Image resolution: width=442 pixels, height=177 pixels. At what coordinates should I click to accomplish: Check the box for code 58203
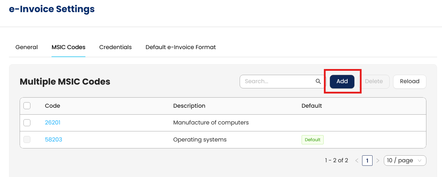click(x=27, y=140)
